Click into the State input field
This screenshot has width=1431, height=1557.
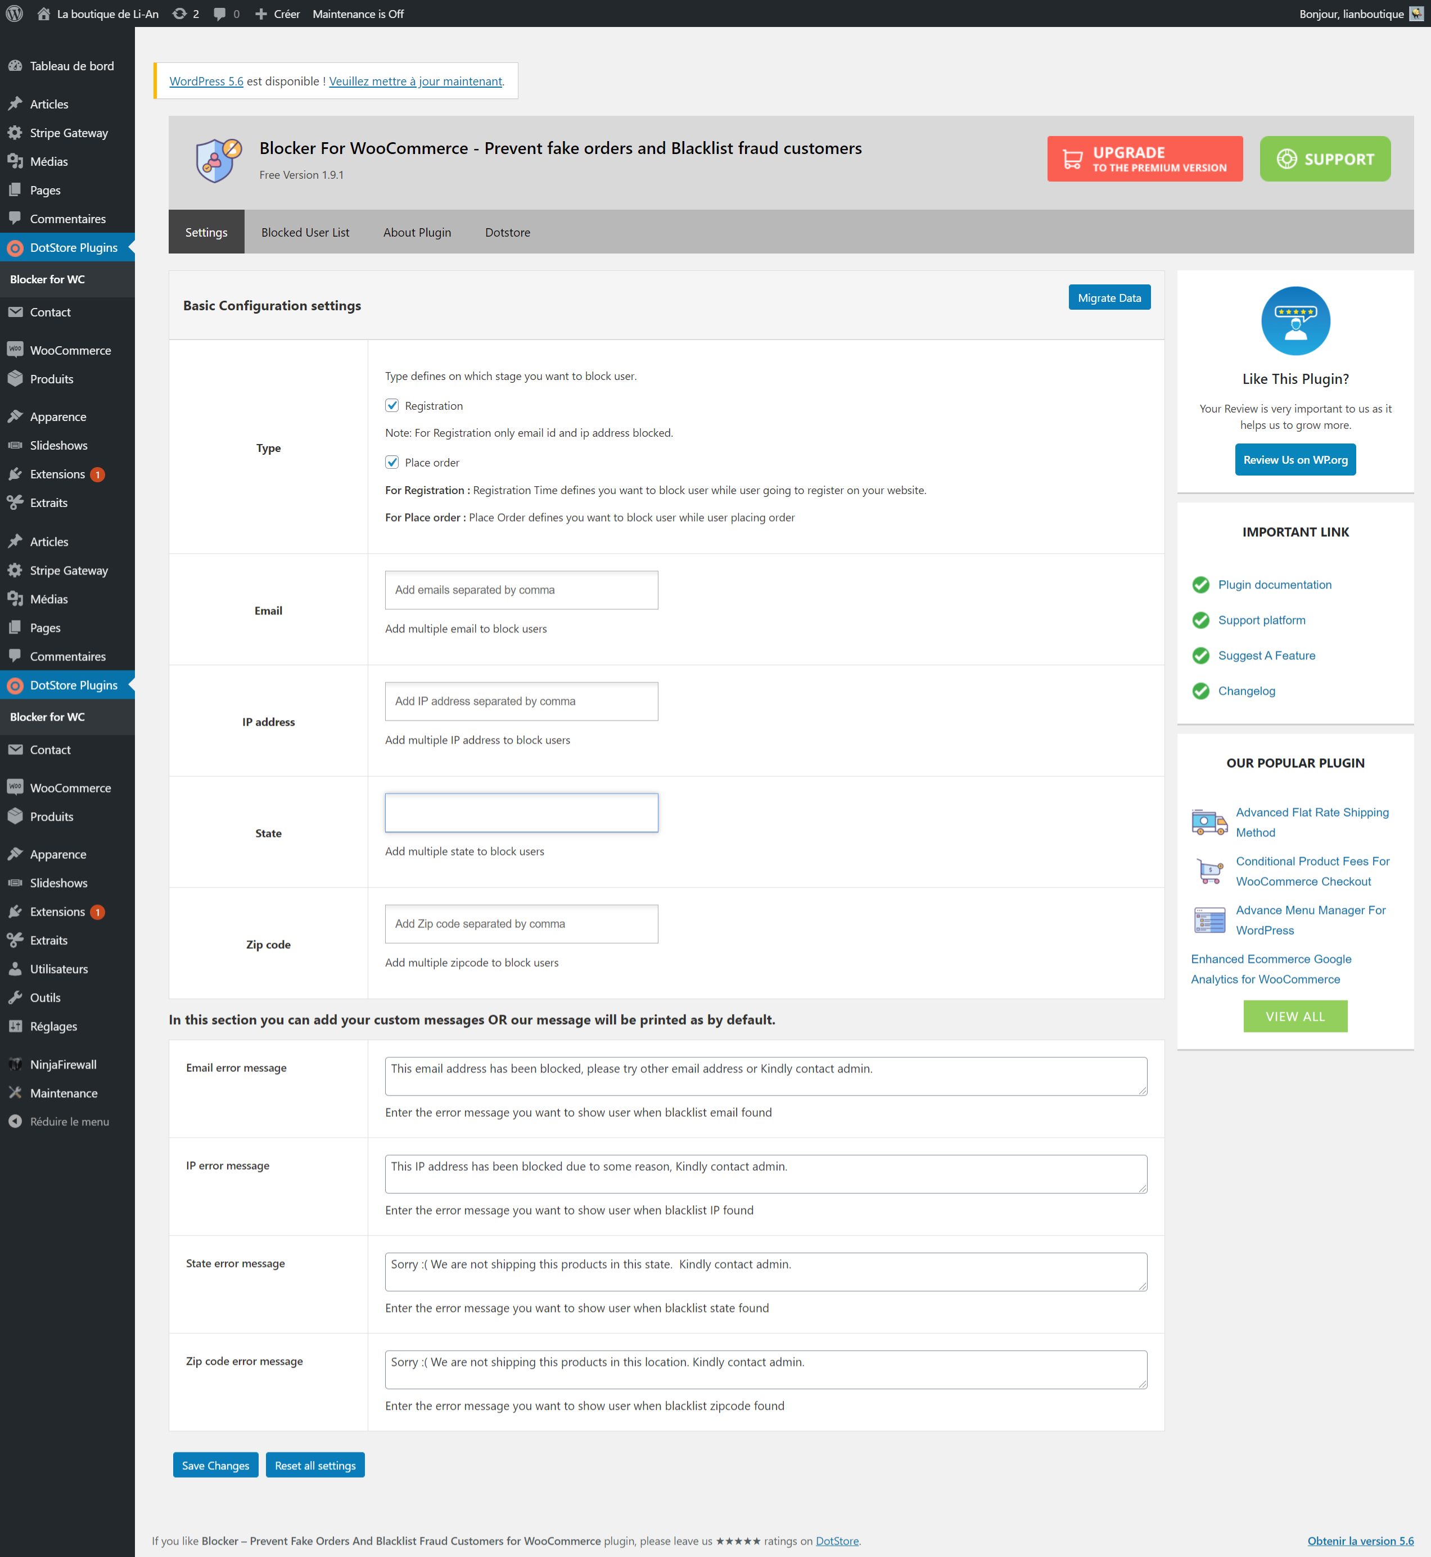(x=521, y=812)
